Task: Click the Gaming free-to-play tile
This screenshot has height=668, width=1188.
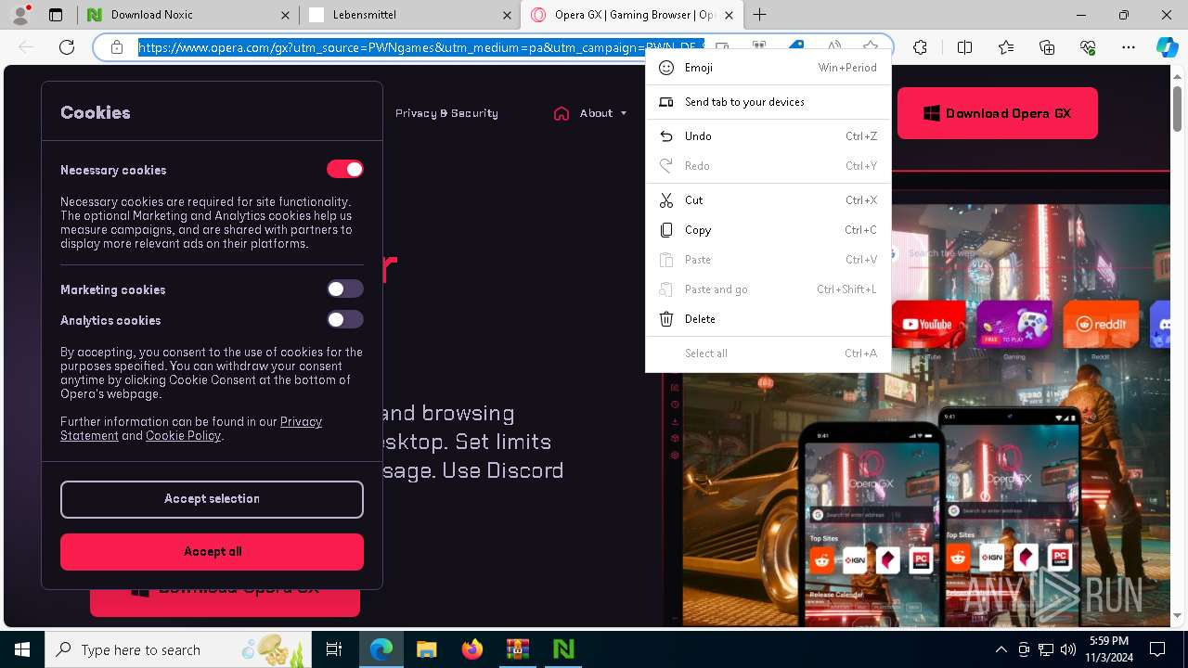Action: pyautogui.click(x=1014, y=325)
